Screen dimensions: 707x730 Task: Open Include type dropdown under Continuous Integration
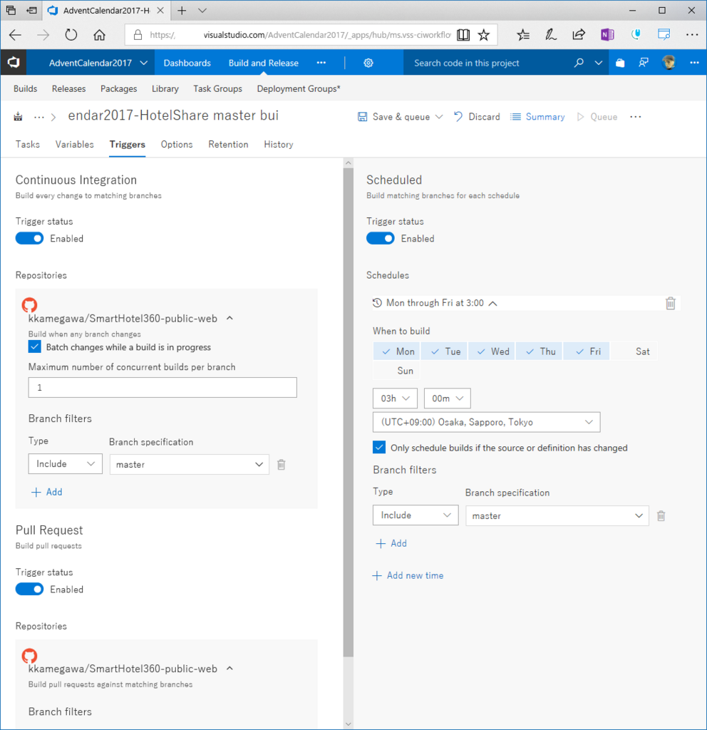tap(65, 463)
